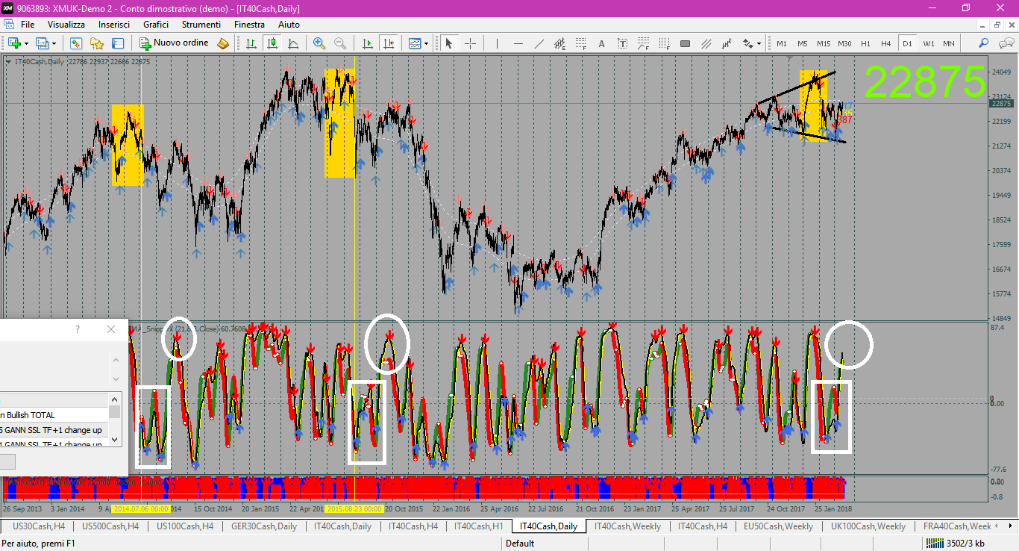Switch chart to line chart

tap(293, 43)
